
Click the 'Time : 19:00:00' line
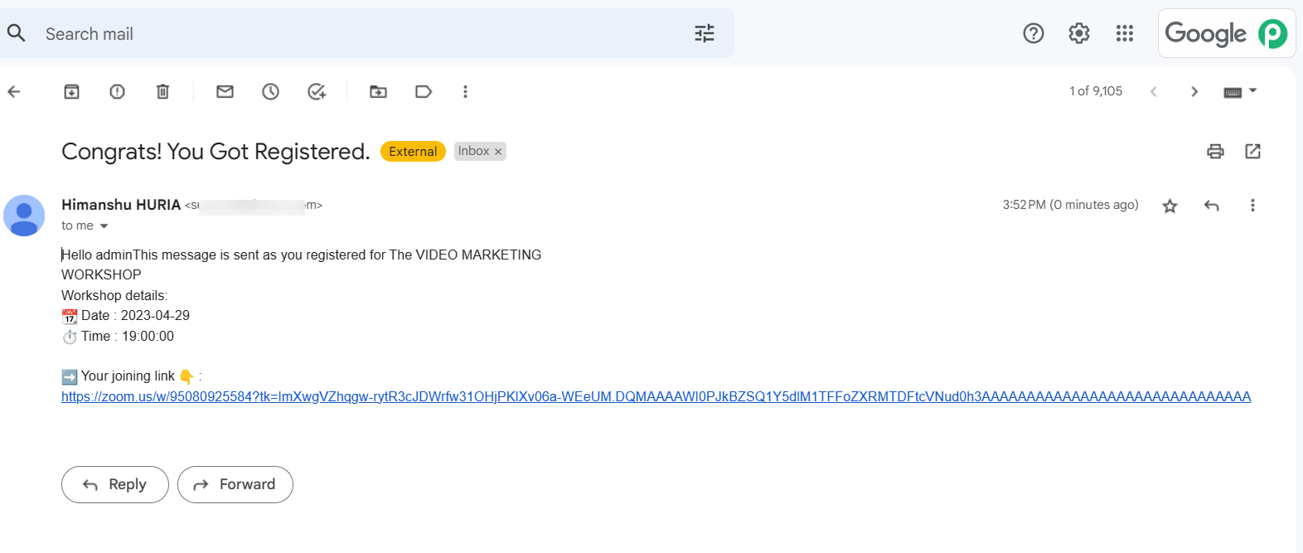tap(118, 337)
